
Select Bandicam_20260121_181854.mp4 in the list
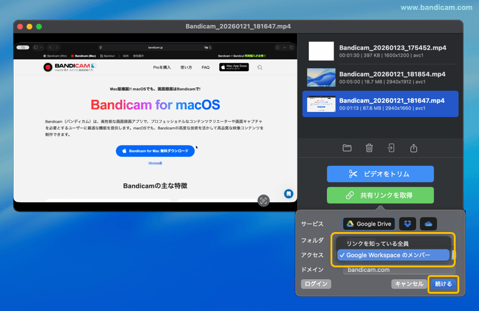380,78
